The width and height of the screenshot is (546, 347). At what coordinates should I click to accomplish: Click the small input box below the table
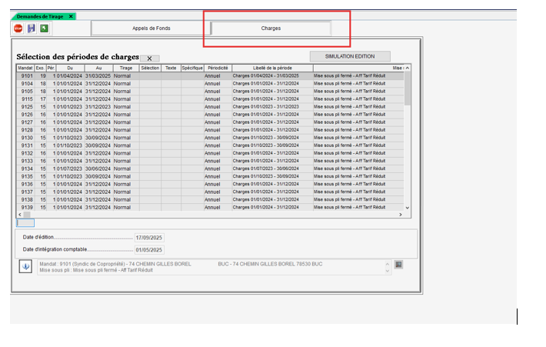click(x=25, y=223)
